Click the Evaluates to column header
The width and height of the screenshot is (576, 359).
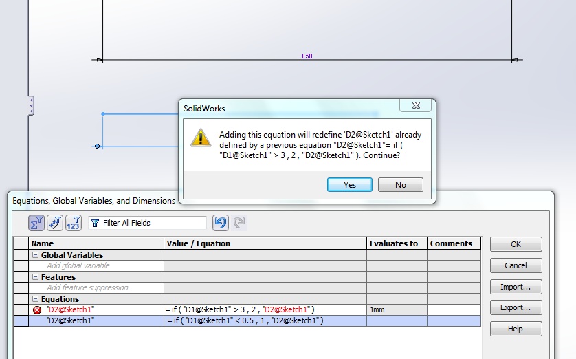397,243
